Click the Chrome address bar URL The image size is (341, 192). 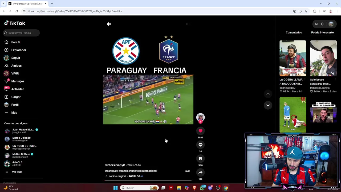click(x=75, y=11)
